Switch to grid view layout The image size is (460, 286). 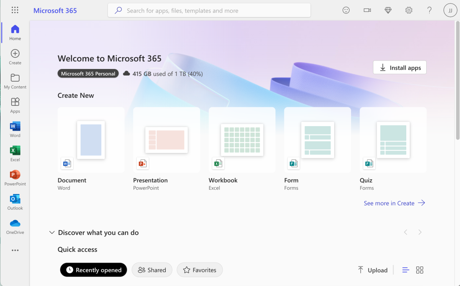(420, 270)
